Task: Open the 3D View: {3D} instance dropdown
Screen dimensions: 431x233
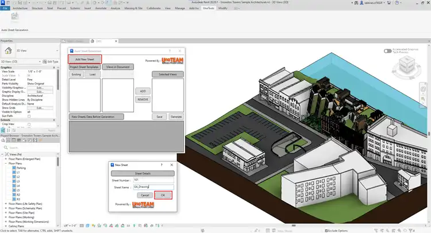Action: click(x=40, y=61)
